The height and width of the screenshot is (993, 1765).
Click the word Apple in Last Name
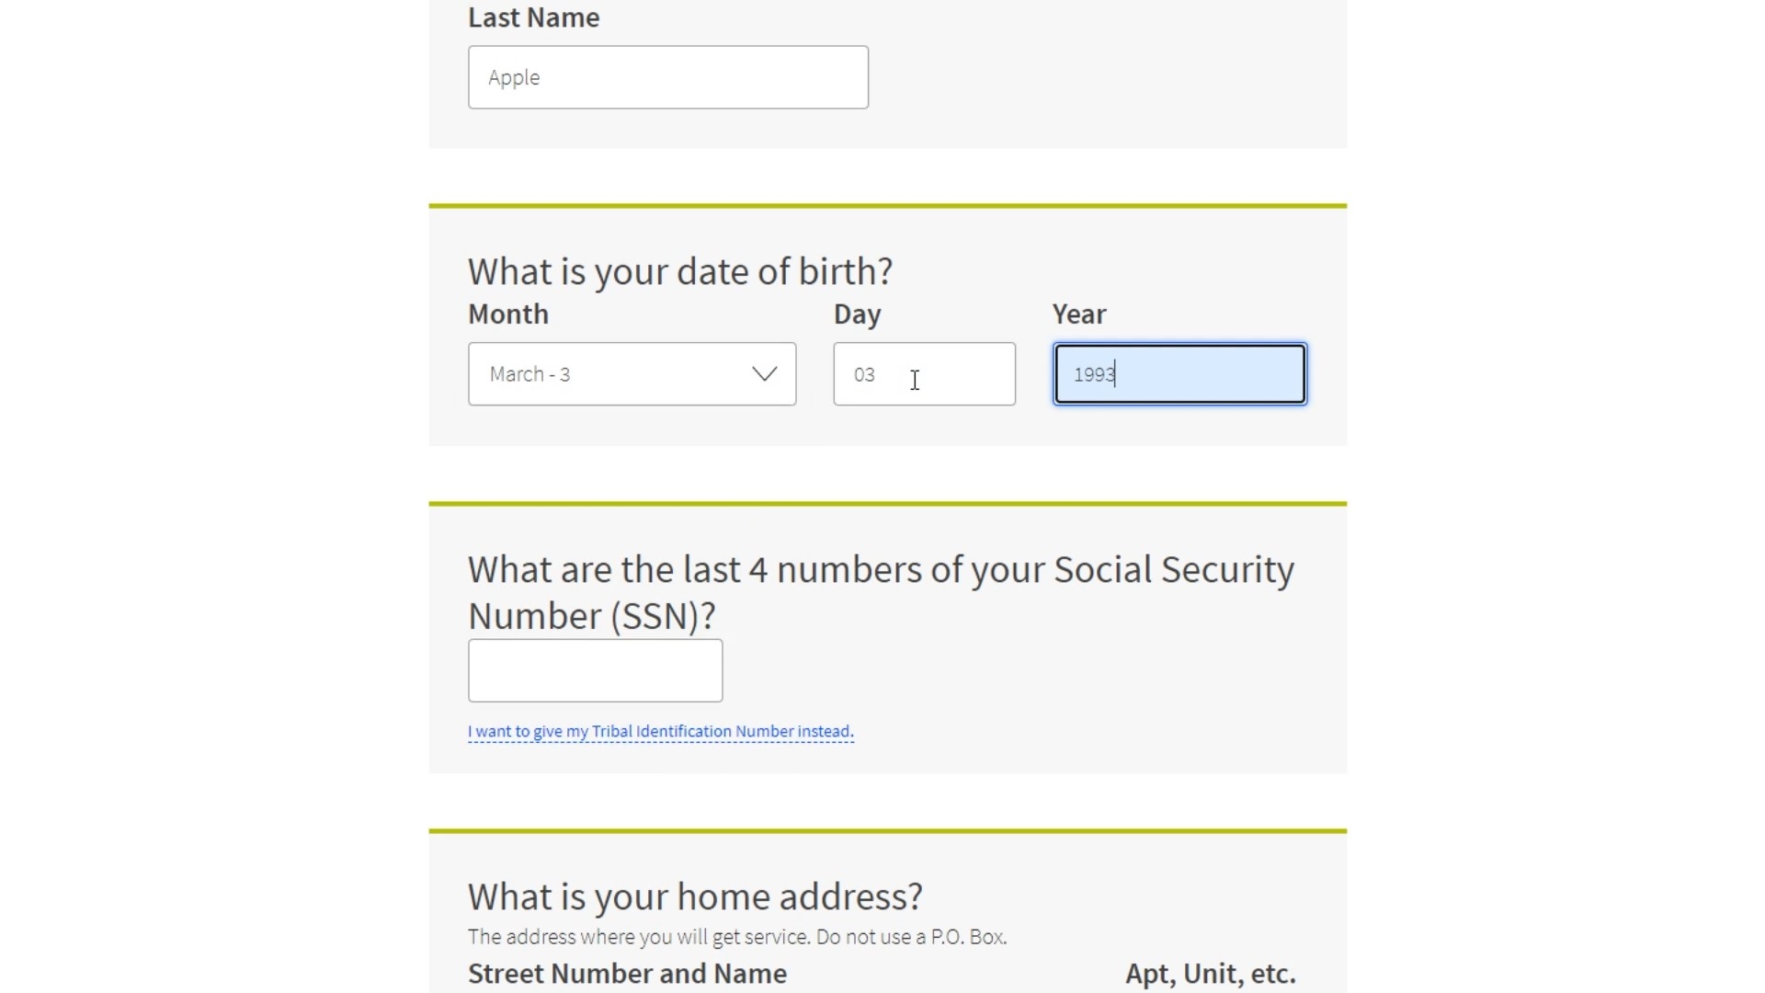click(x=514, y=78)
